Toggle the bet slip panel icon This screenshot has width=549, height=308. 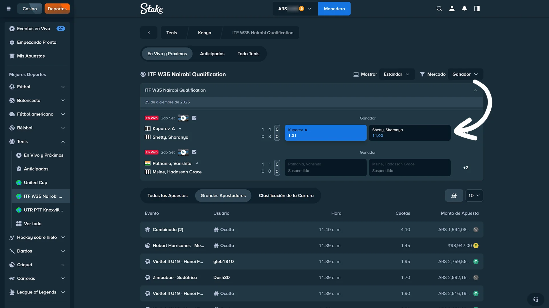(477, 9)
